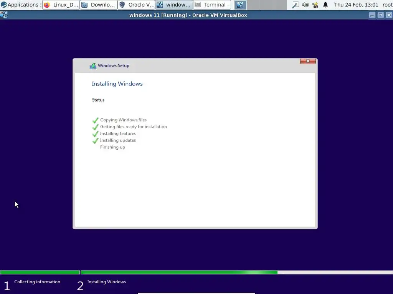Click the Collecting information stage label
The width and height of the screenshot is (393, 294).
coord(37,282)
